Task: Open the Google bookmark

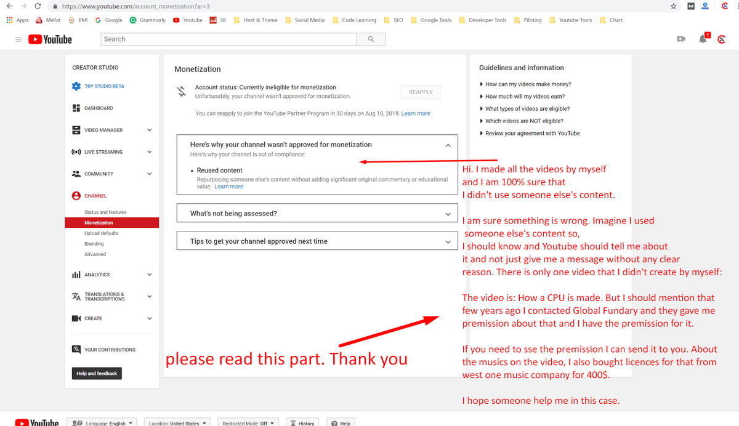Action: tap(109, 20)
